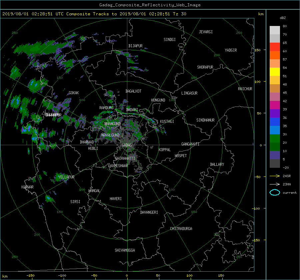Click the NAVALGUND town label
Image resolution: width=300 pixels, height=280 pixels.
click(110, 135)
